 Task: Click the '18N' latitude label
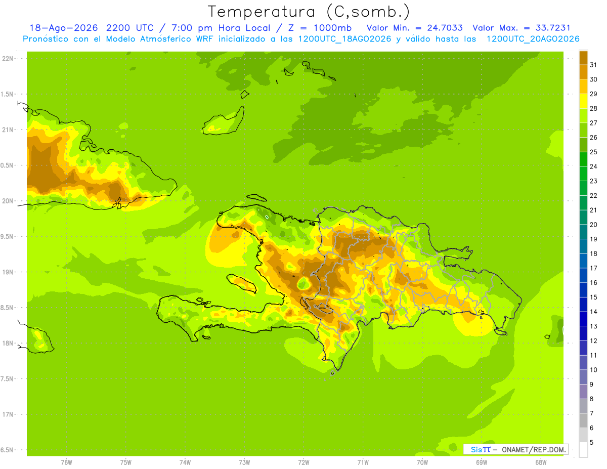coord(8,343)
